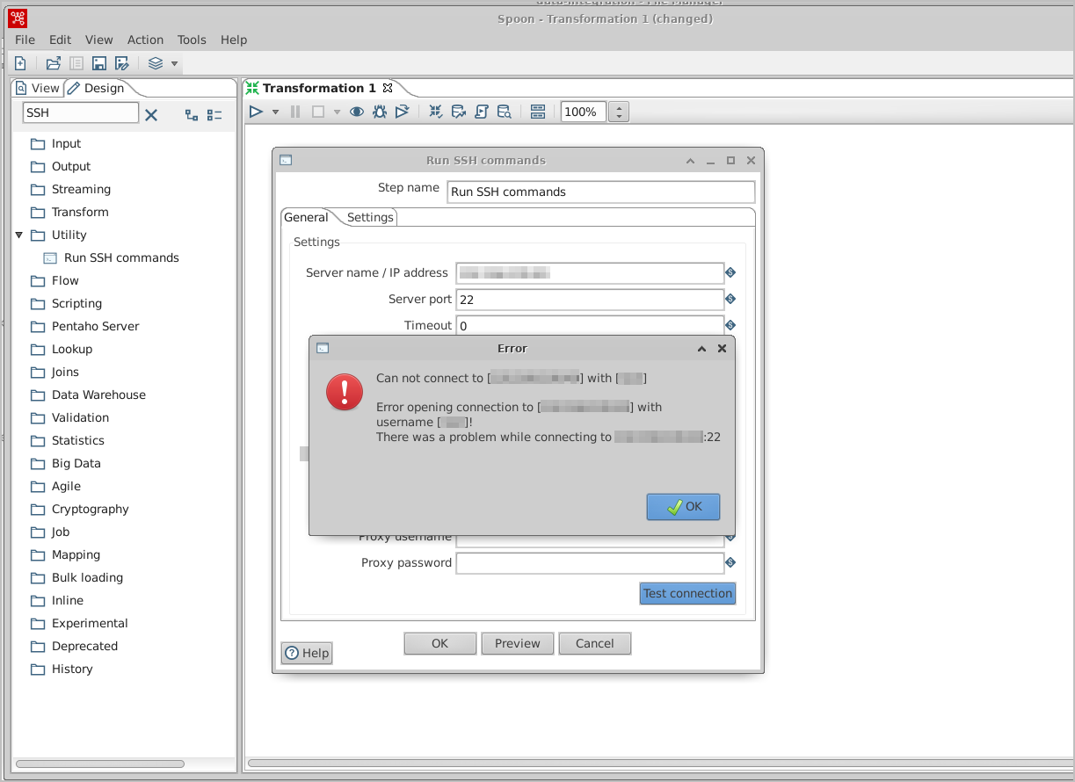This screenshot has width=1075, height=782.
Task: Click the Save file floppy icon
Action: 99,63
